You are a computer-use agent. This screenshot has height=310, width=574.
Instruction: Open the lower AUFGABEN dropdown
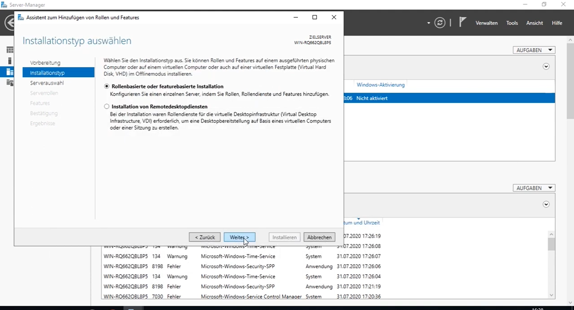point(534,188)
